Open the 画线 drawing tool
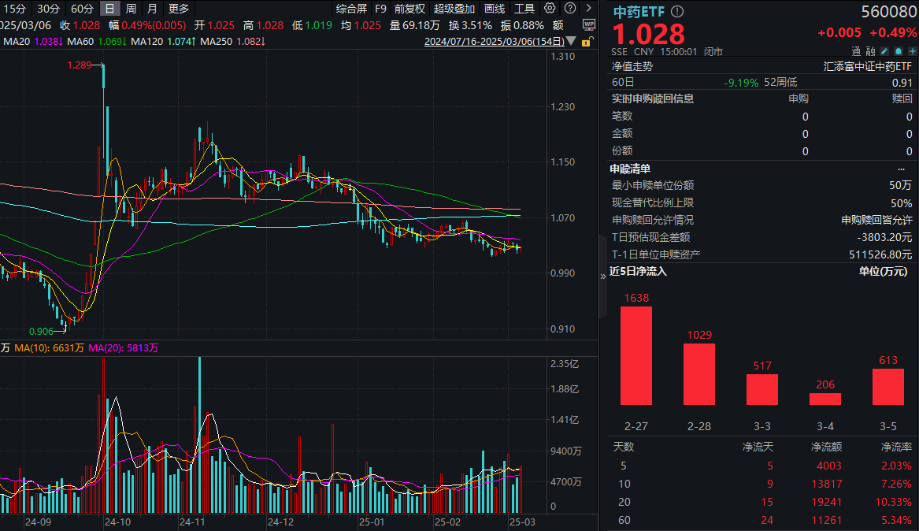 (494, 9)
